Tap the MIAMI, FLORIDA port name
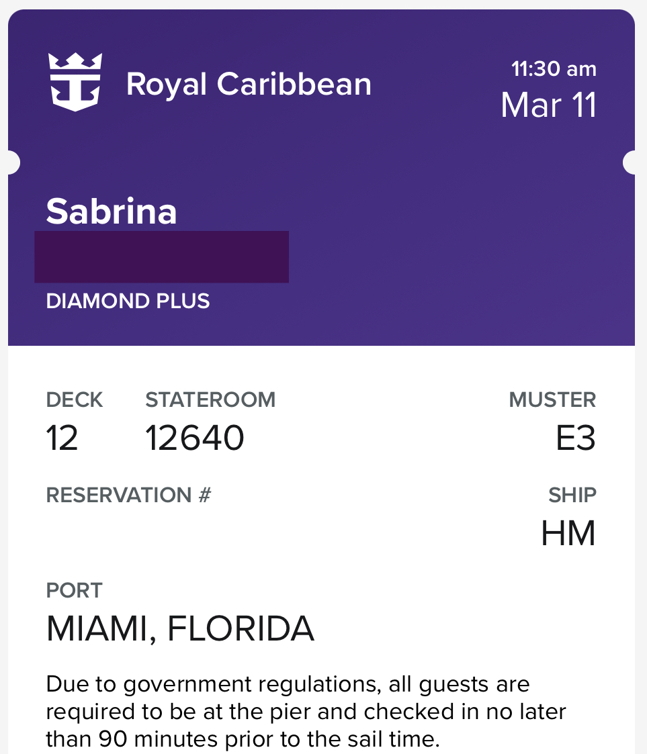647x754 pixels. tap(180, 628)
